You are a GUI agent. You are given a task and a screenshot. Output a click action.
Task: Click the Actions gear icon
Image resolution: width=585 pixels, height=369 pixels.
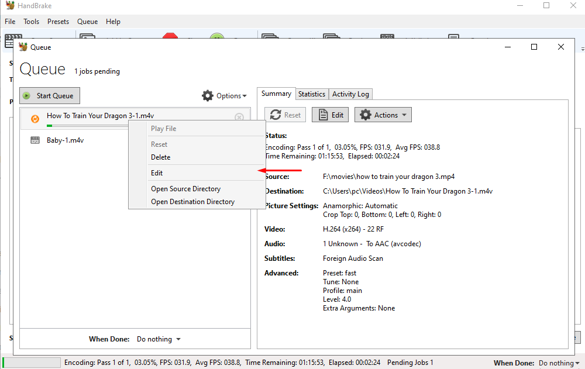point(366,115)
